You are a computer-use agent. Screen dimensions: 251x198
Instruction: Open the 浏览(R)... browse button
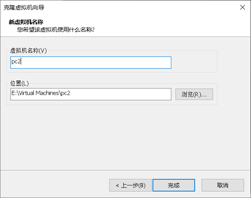click(x=194, y=95)
